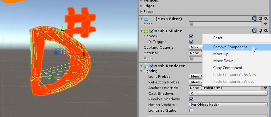Screen dimensions: 271x117
Task: Open the Motion Vectors dropdown
Action: click(x=228, y=105)
